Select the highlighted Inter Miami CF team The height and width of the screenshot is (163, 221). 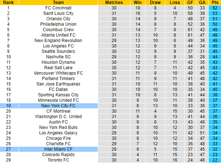click(58, 149)
